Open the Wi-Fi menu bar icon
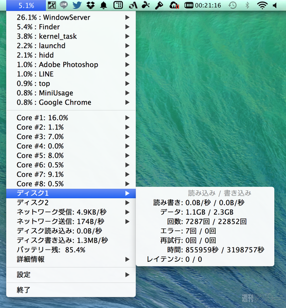This screenshot has width=286, height=308. pyautogui.click(x=262, y=5)
